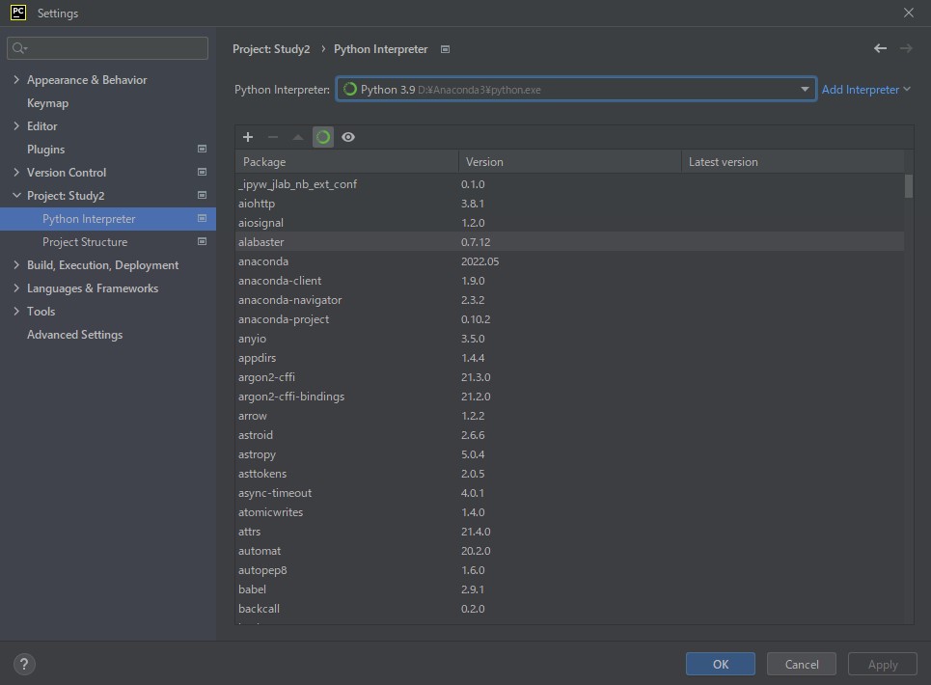Select the babel package row
This screenshot has width=931, height=685.
(570, 589)
